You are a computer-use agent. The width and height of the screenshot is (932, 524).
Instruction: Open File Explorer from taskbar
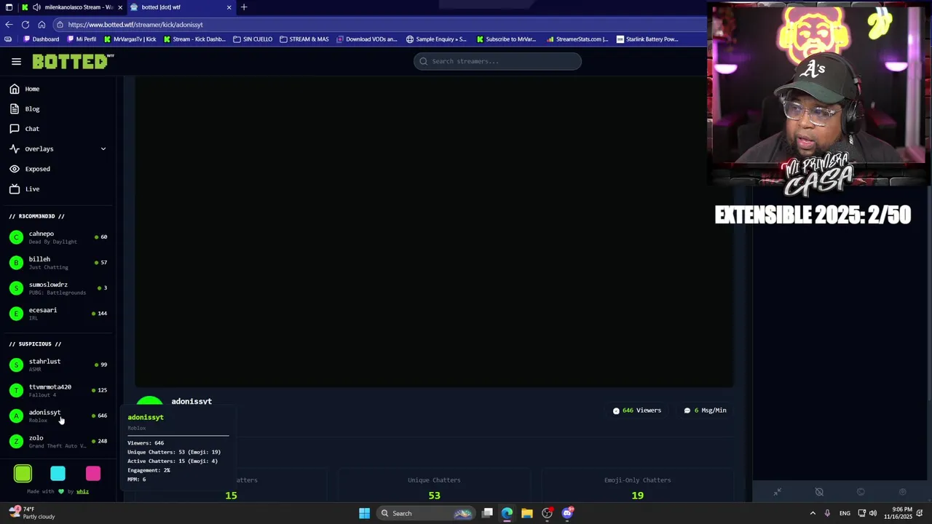coord(526,513)
